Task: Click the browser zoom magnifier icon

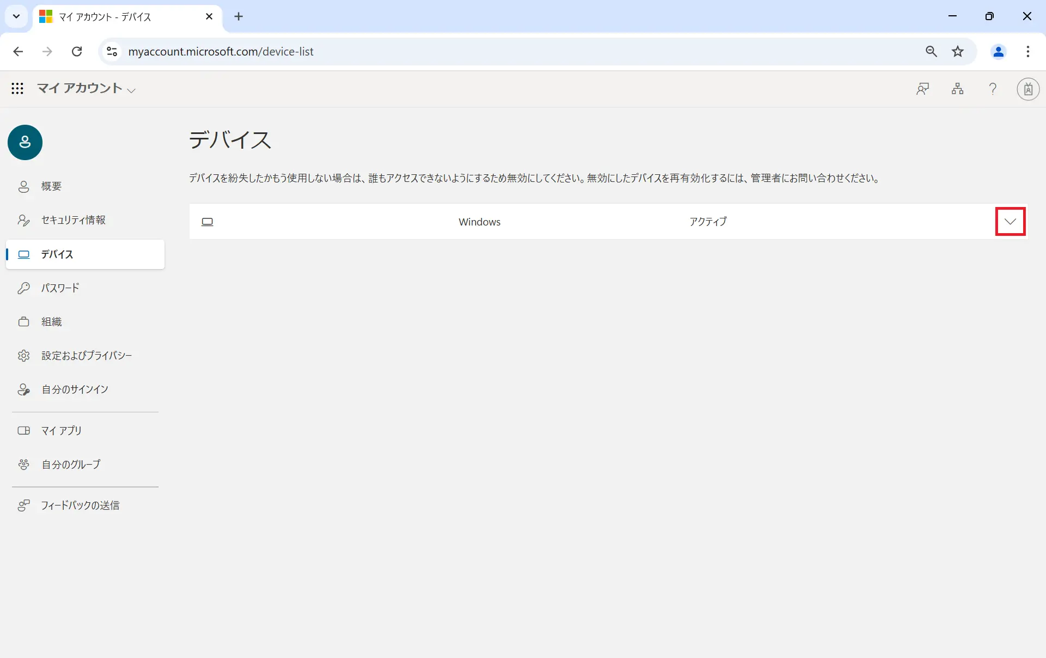Action: pyautogui.click(x=931, y=51)
